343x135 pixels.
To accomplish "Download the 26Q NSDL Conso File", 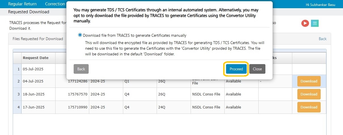I will coord(309,94).
